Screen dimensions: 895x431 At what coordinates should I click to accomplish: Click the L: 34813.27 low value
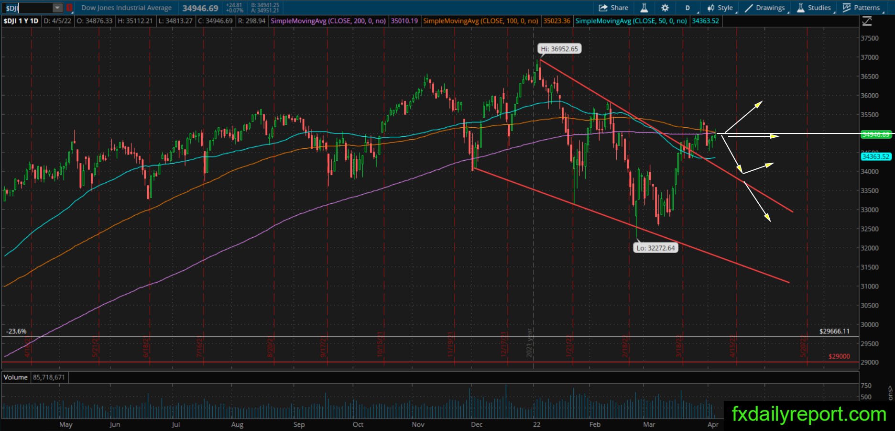[x=175, y=21]
